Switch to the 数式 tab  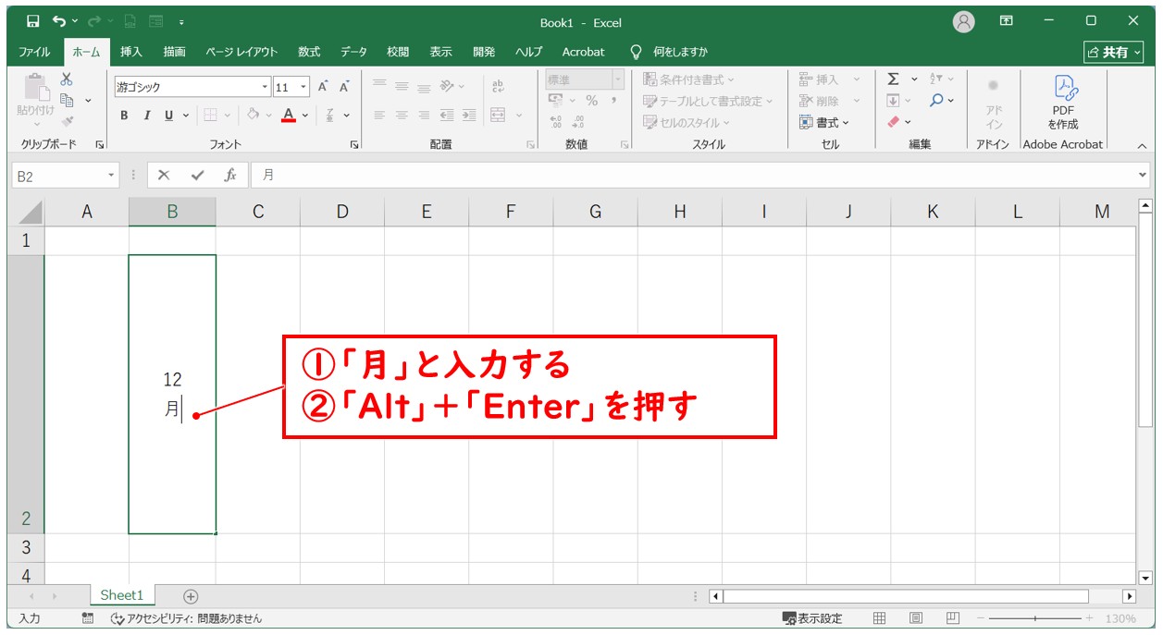click(309, 52)
